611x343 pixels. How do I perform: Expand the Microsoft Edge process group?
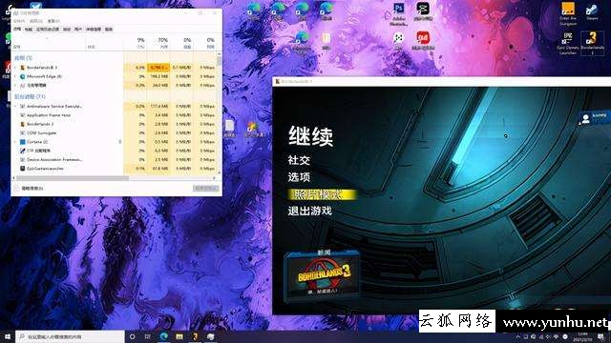click(x=15, y=76)
